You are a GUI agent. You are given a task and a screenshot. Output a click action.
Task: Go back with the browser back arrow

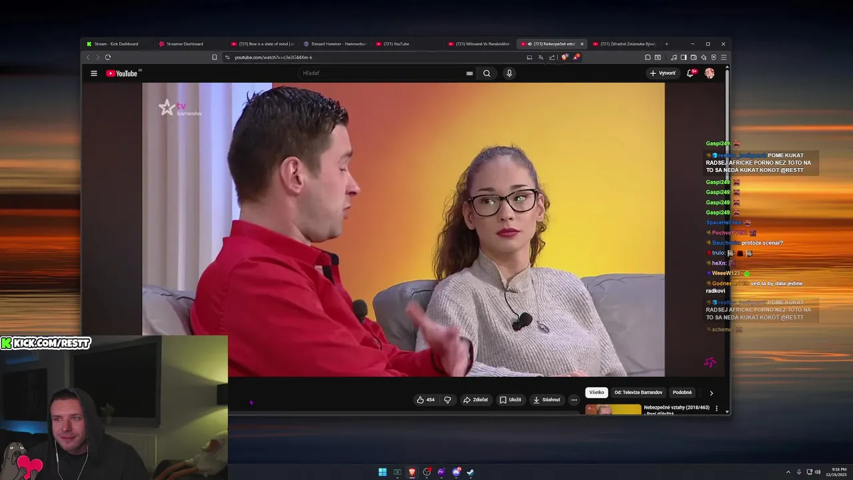point(88,57)
